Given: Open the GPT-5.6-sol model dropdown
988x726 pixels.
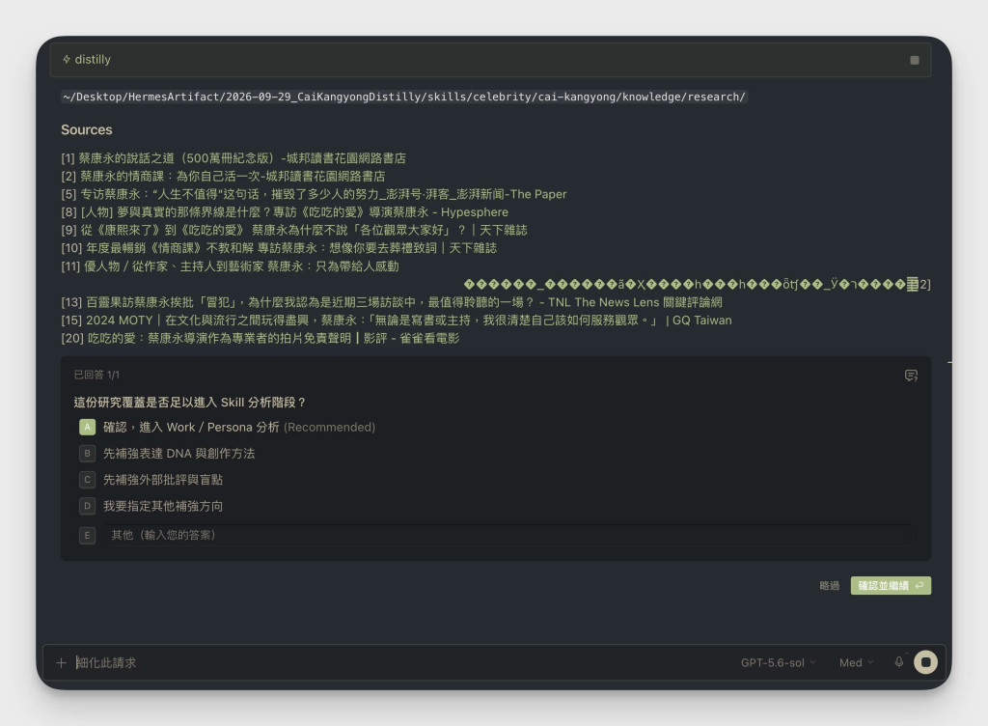Looking at the screenshot, I should click(779, 662).
